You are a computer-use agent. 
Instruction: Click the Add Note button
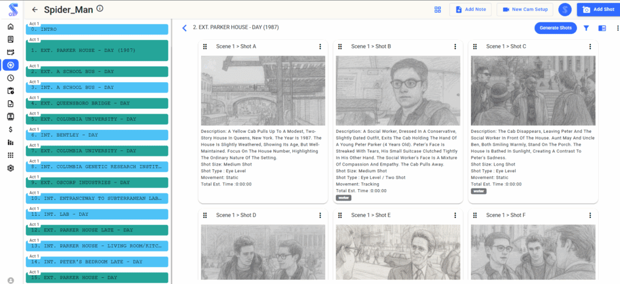(x=470, y=10)
